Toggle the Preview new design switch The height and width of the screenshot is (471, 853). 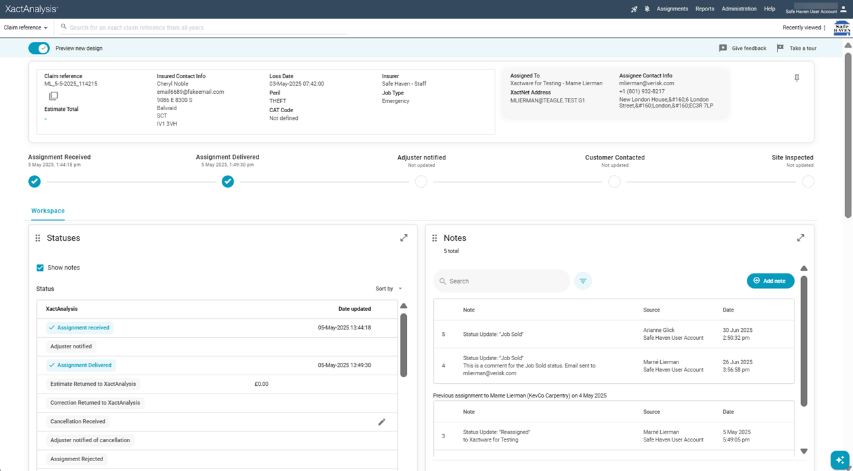39,48
